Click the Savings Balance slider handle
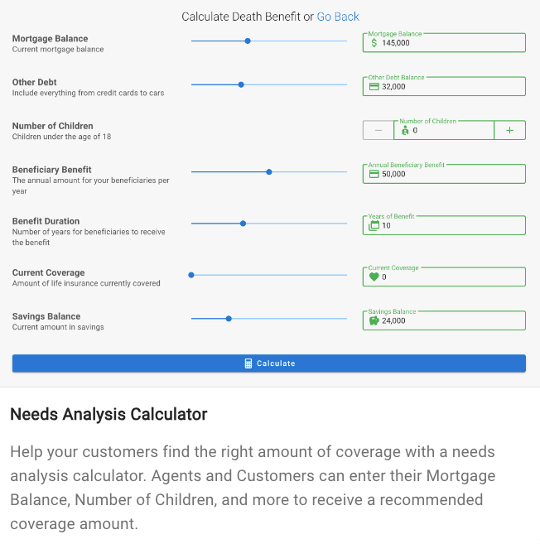 point(229,319)
